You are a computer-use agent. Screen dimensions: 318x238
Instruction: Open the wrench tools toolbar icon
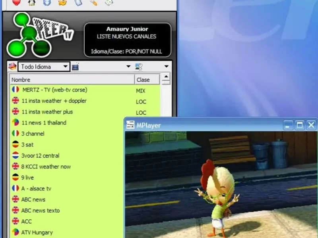[93, 2]
